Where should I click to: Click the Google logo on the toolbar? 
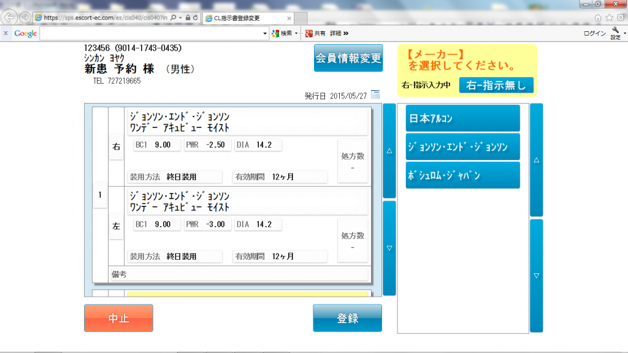point(26,34)
